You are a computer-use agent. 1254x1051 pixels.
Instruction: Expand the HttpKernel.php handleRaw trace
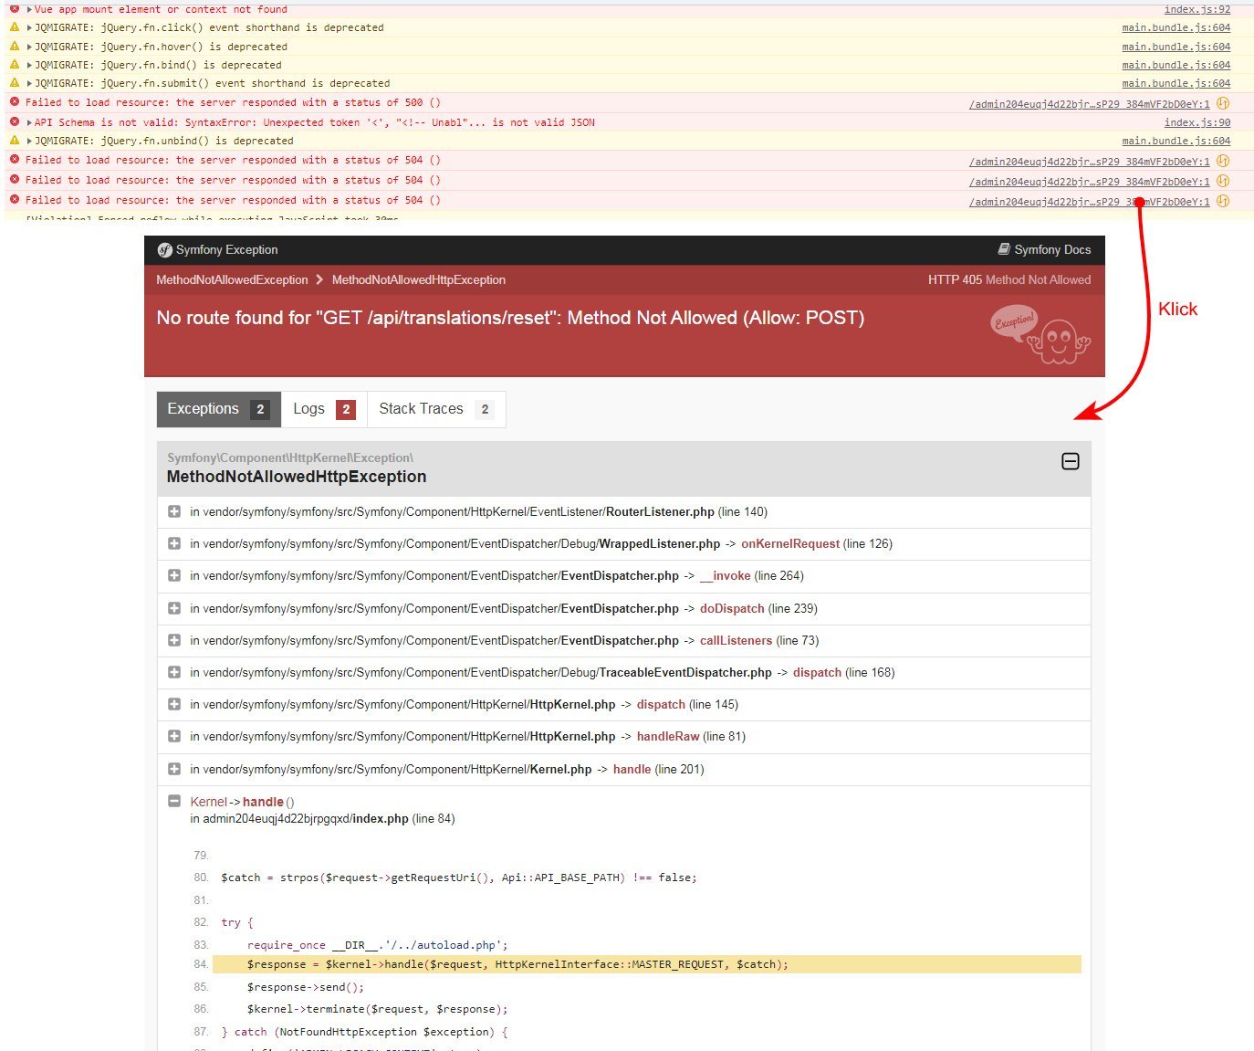(174, 736)
